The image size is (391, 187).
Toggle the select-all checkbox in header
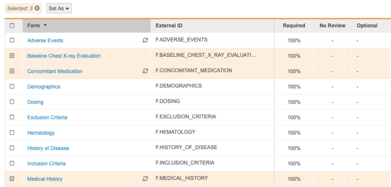[x=12, y=26]
